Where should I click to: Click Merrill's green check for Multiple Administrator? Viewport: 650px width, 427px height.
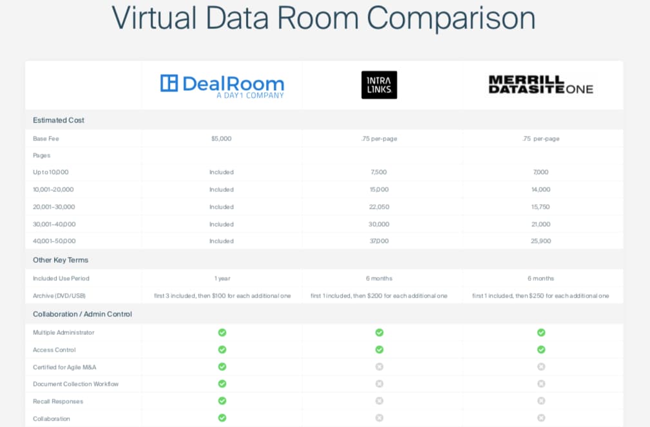(x=541, y=332)
